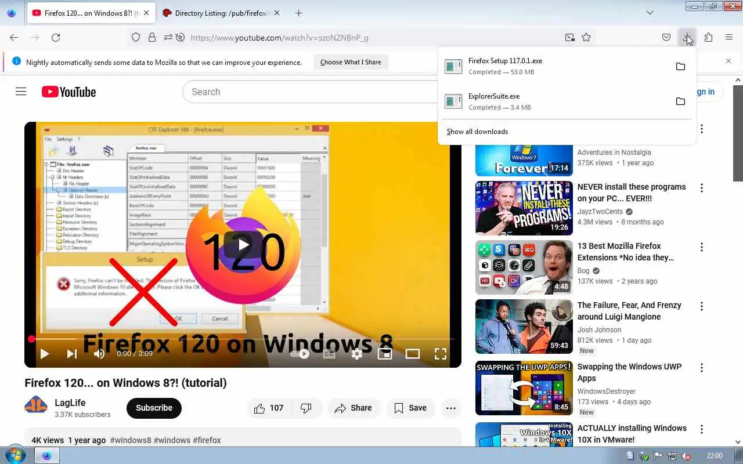Click the #firefox hashtag link
Screen dimensions: 743x464
(x=207, y=440)
